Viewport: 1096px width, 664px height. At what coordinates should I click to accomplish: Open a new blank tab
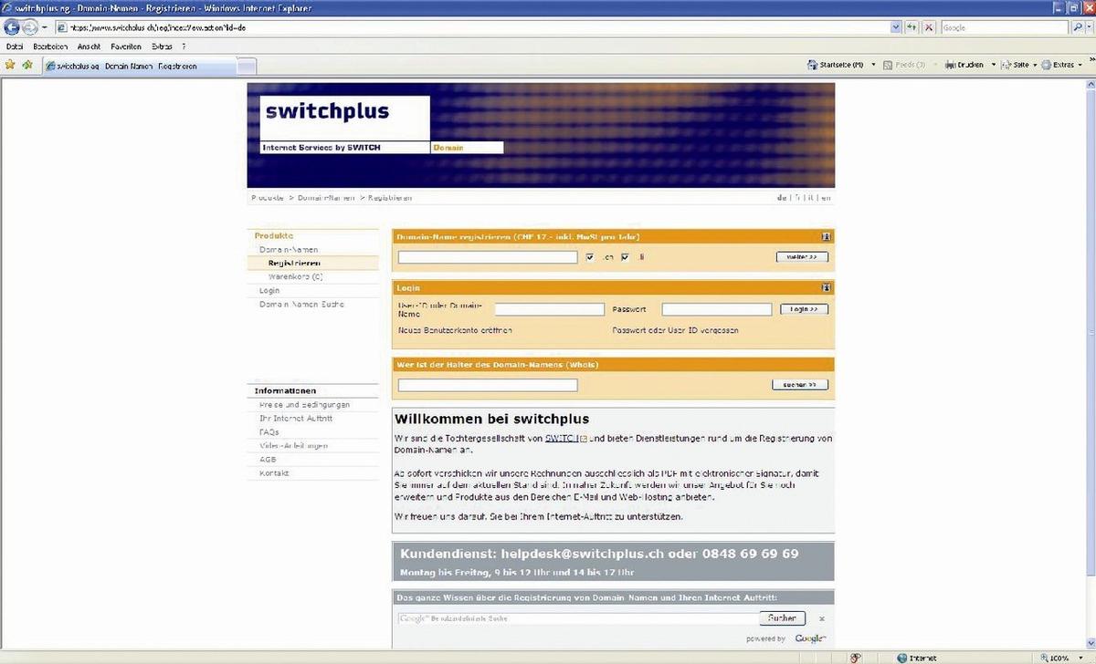[247, 66]
